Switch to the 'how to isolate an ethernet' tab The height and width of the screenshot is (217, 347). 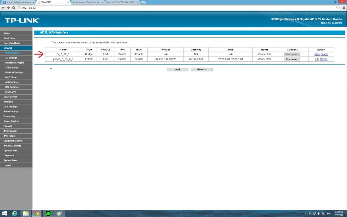(x=18, y=2)
